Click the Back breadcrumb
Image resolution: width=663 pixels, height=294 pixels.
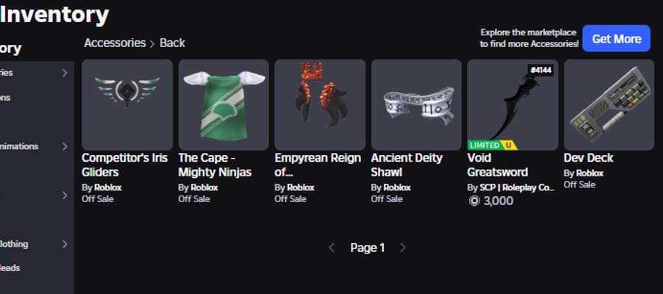[x=172, y=43]
